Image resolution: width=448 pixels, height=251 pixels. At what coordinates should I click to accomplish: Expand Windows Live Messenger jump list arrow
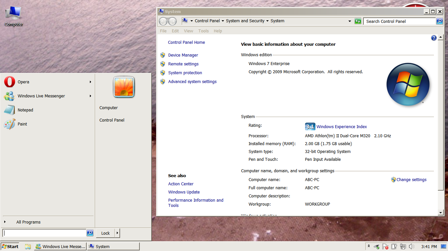click(x=90, y=96)
